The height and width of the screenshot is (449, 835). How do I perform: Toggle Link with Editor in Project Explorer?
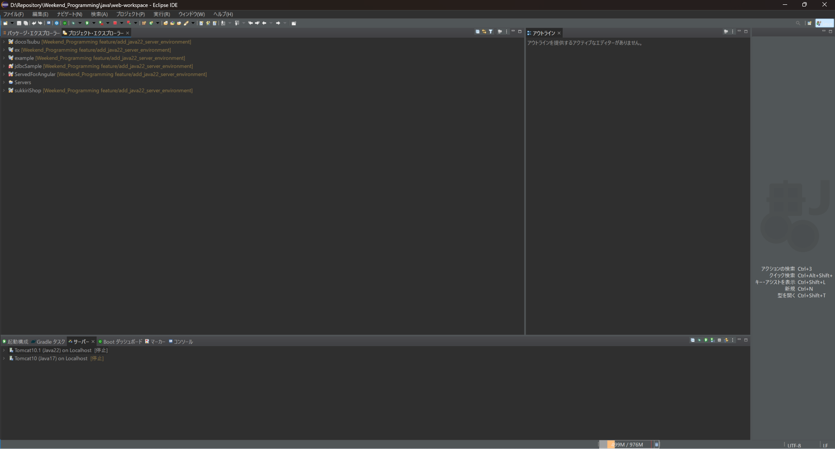tap(484, 31)
